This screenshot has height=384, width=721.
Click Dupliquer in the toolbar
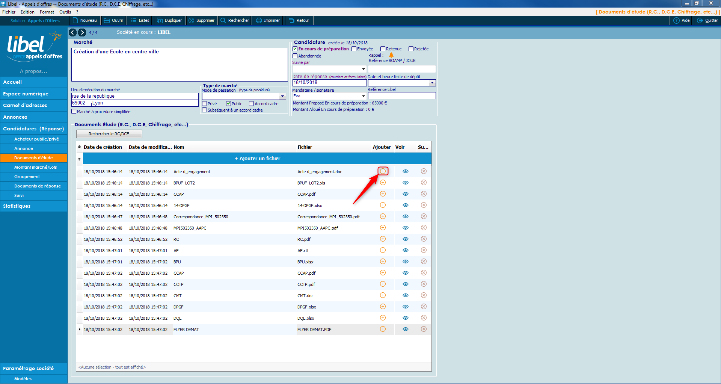[x=169, y=20]
